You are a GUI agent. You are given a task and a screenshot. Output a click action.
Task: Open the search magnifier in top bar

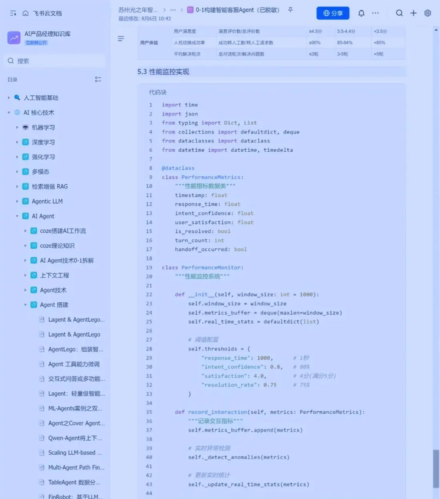399,13
